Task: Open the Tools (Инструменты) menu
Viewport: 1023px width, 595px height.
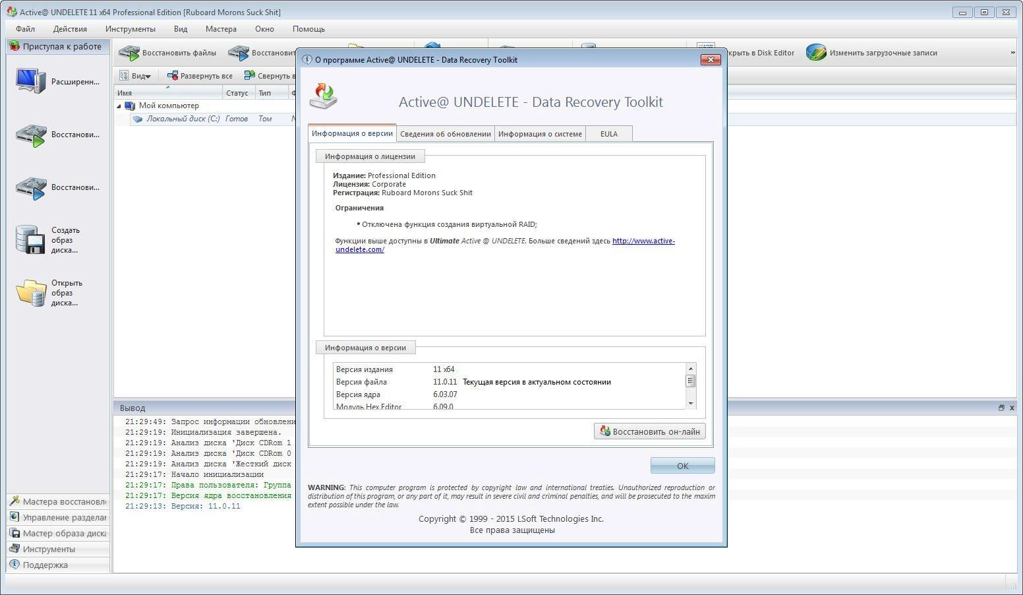Action: (131, 29)
